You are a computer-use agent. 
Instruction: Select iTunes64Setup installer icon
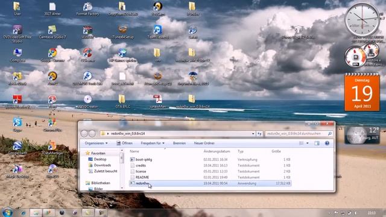tap(122, 32)
